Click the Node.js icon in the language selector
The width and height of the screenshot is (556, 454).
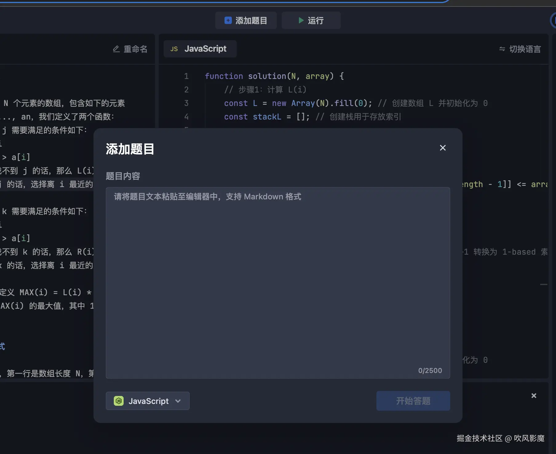[119, 401]
